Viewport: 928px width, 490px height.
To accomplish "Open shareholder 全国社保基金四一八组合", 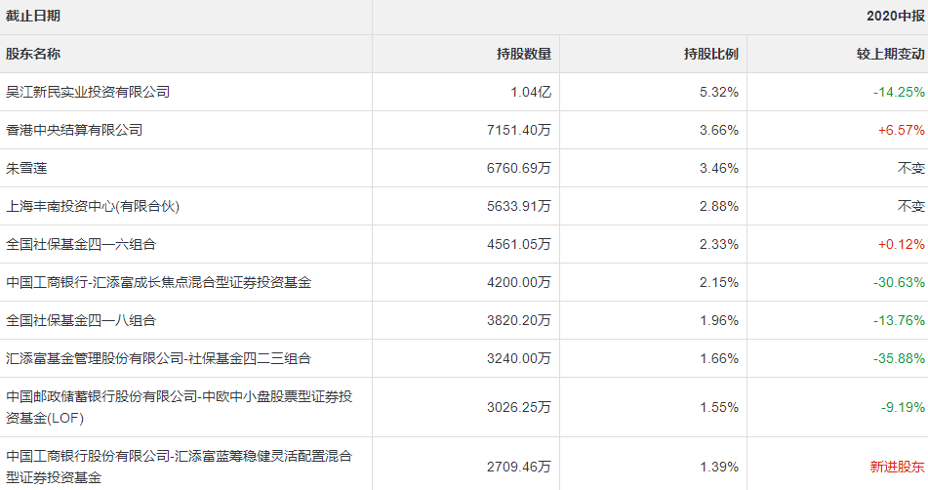I will 81,320.
